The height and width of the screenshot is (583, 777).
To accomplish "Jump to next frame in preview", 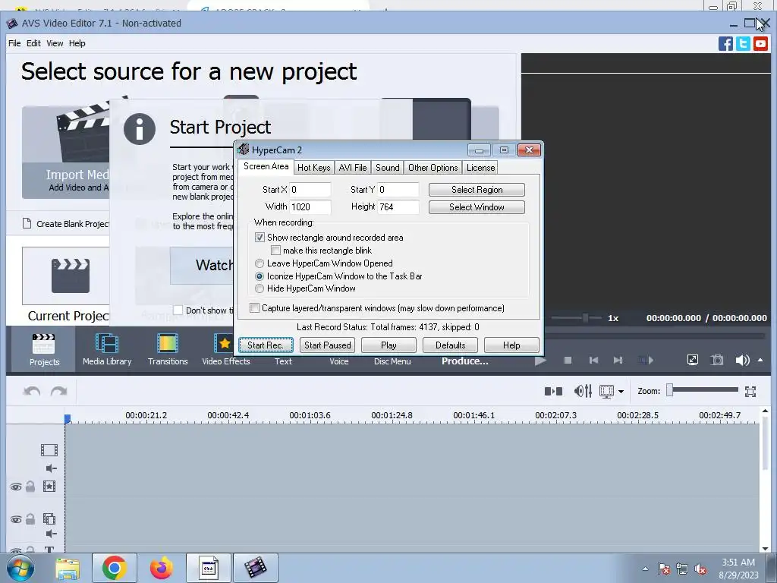I will (618, 361).
